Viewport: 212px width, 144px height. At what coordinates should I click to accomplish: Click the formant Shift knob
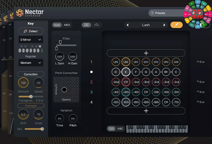[23, 115]
